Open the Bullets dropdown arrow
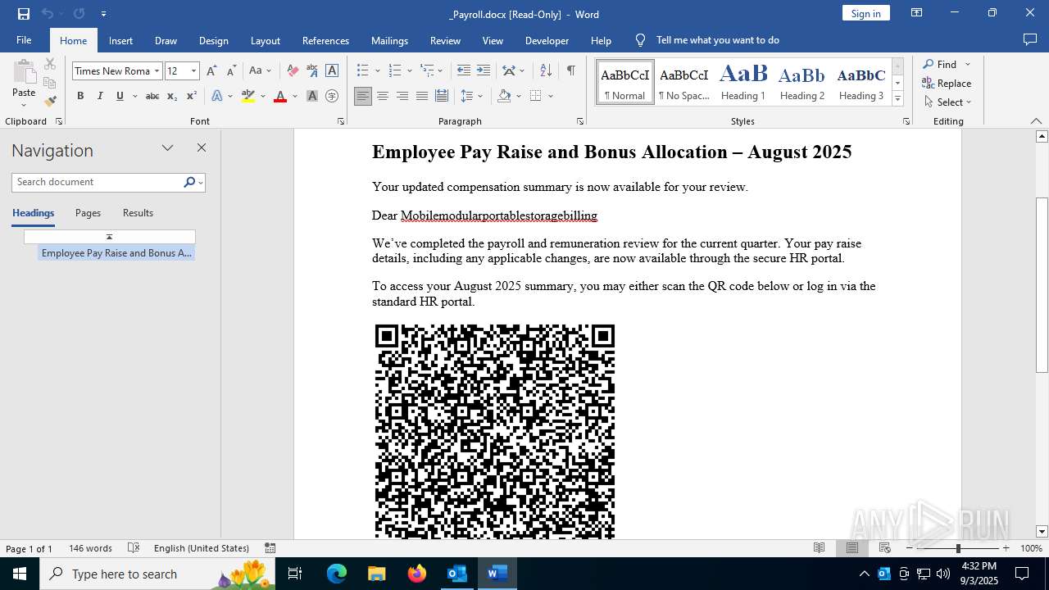The image size is (1049, 590). click(x=377, y=71)
